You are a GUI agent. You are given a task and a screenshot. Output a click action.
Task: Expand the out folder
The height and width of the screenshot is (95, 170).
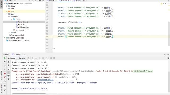click(7, 11)
